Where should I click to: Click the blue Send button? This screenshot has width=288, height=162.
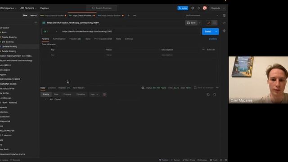point(208,31)
